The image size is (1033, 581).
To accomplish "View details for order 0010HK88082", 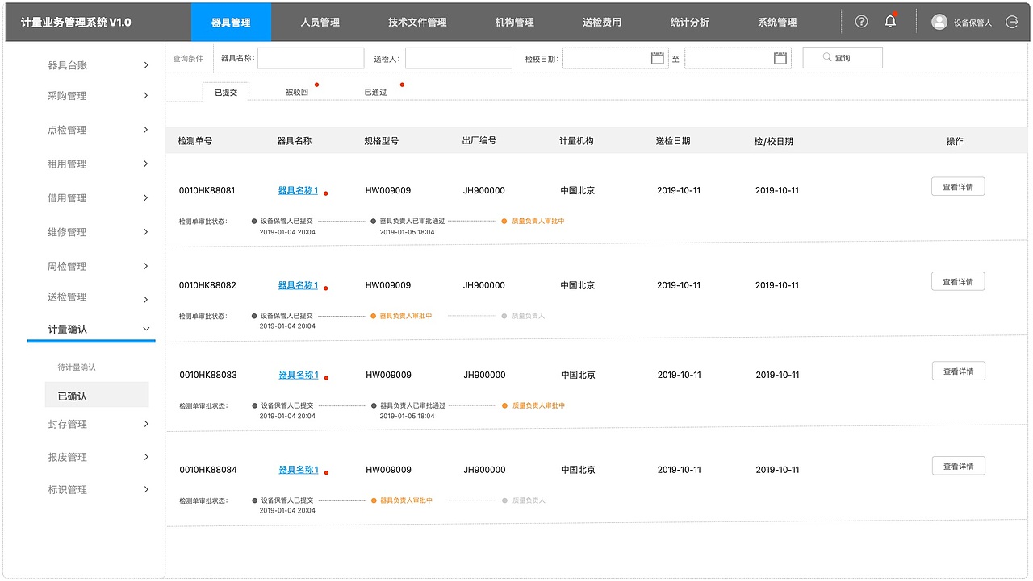I will pyautogui.click(x=958, y=282).
